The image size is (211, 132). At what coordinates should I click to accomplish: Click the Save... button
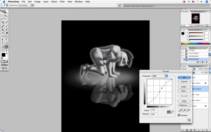pyautogui.click(x=184, y=91)
